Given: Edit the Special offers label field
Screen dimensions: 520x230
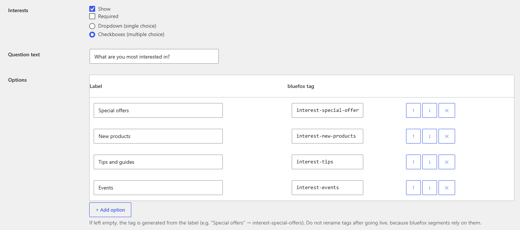Looking at the screenshot, I should [x=158, y=110].
